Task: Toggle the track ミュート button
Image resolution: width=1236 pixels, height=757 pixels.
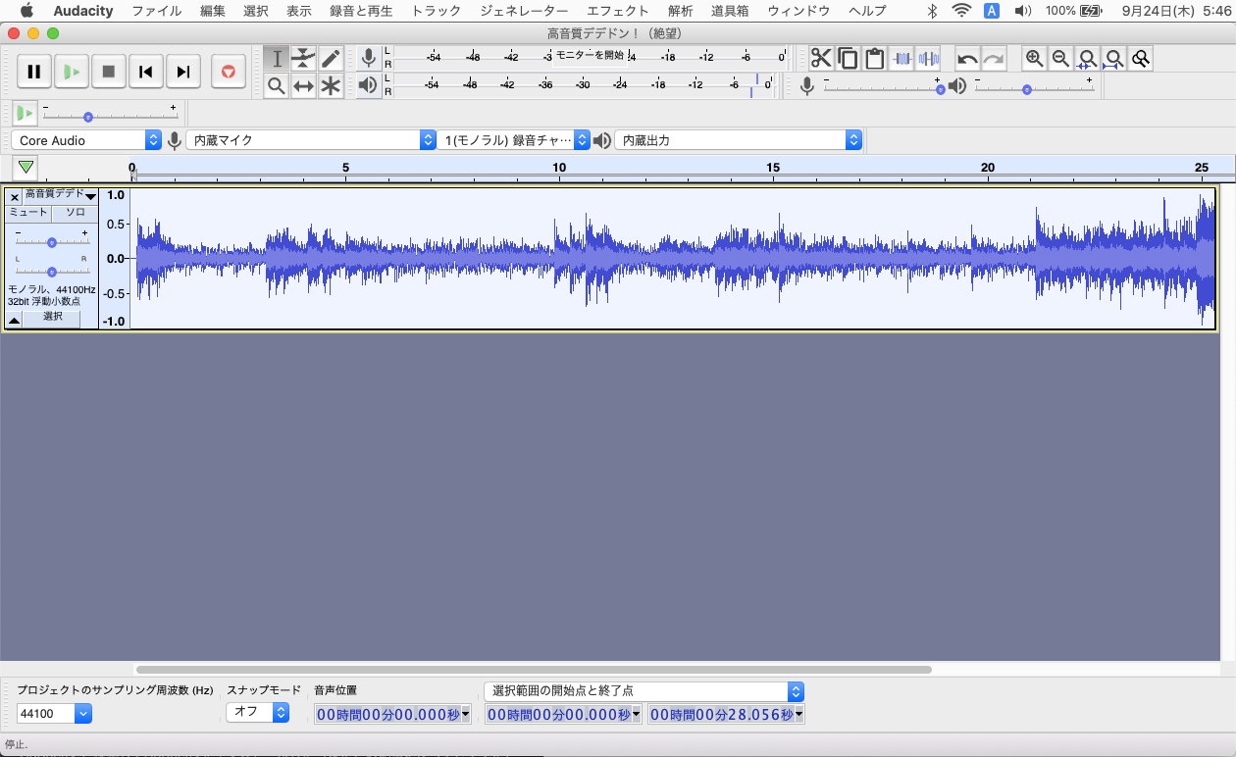Action: pyautogui.click(x=28, y=213)
